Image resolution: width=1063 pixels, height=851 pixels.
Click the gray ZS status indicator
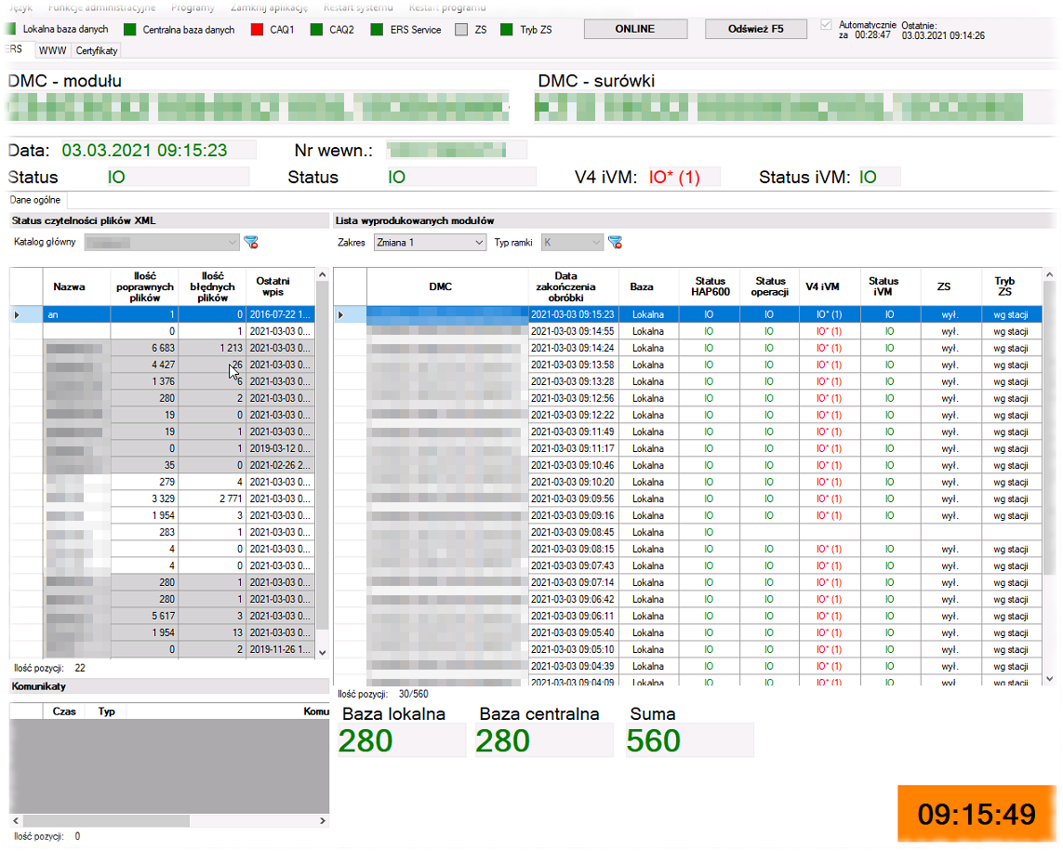461,30
